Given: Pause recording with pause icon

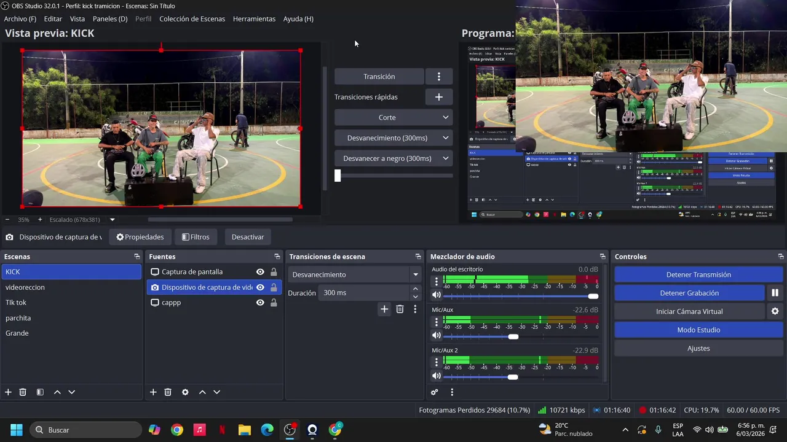Looking at the screenshot, I should click(775, 293).
